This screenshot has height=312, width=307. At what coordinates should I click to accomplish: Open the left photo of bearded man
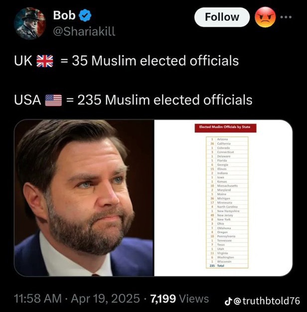[x=84, y=198]
